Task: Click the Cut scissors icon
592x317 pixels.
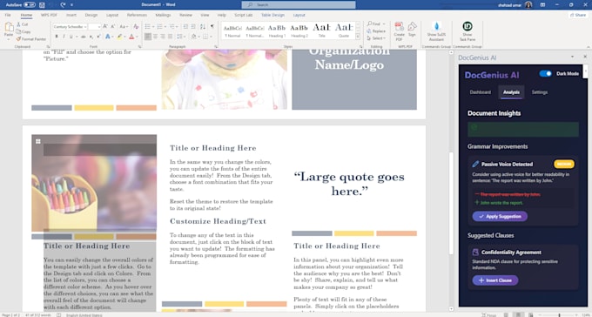Action: pyautogui.click(x=18, y=24)
